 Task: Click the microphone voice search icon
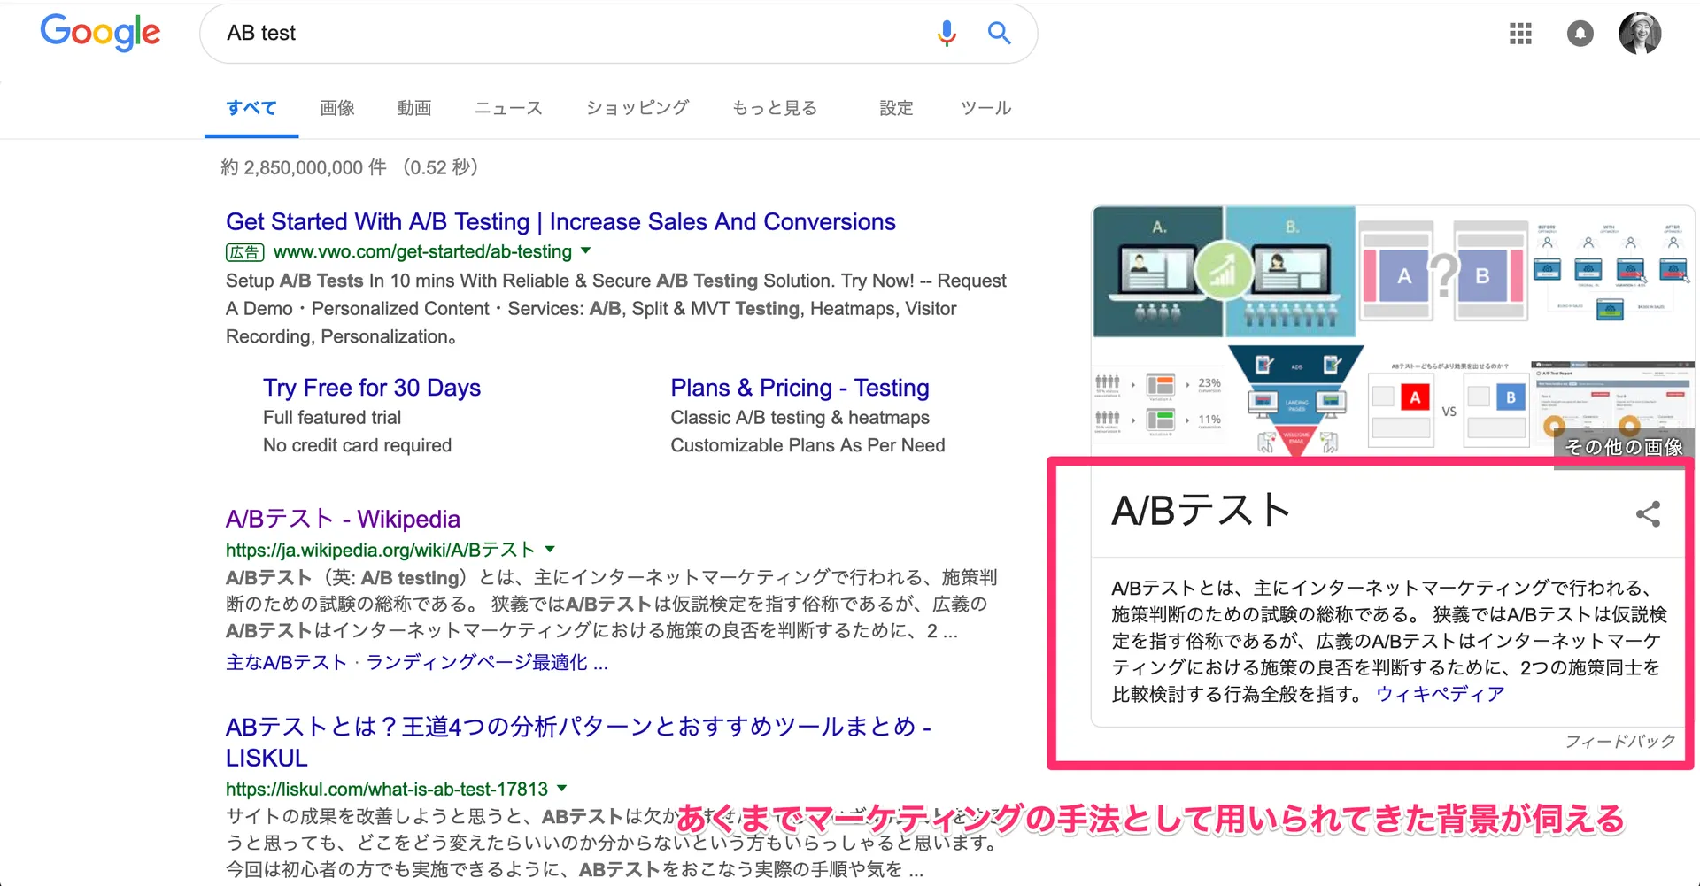coord(947,33)
